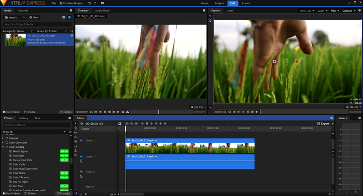This screenshot has width=363, height=196.
Task: Go to the Export screen tab
Action: (x=246, y=3)
